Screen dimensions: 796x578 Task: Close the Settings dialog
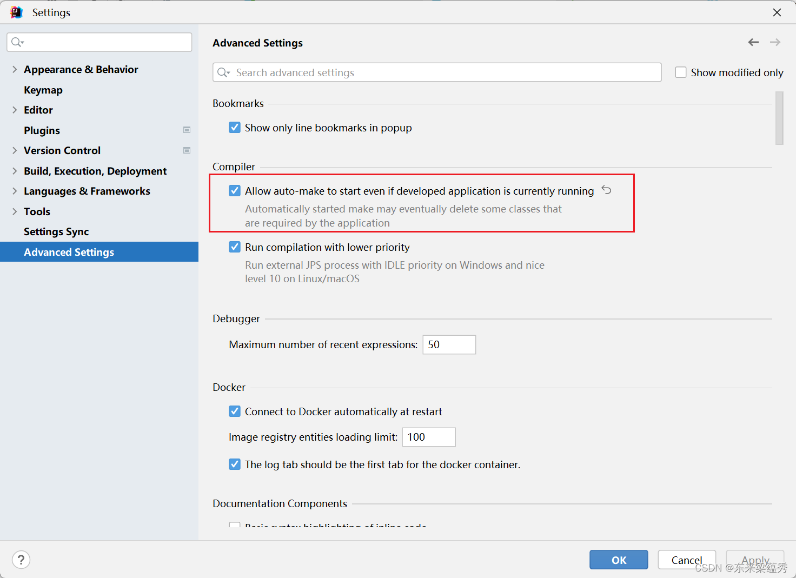click(777, 12)
